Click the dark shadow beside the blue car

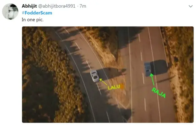coord(159,67)
